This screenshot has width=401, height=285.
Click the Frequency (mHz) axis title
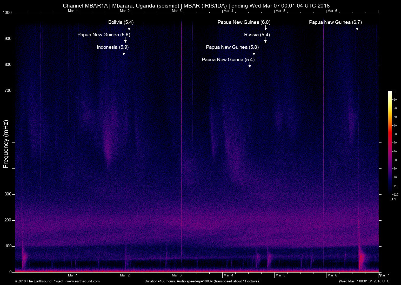pyautogui.click(x=6, y=144)
